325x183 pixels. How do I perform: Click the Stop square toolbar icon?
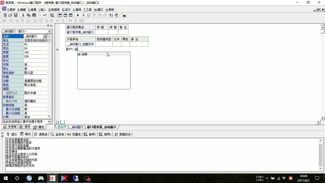(83, 15)
